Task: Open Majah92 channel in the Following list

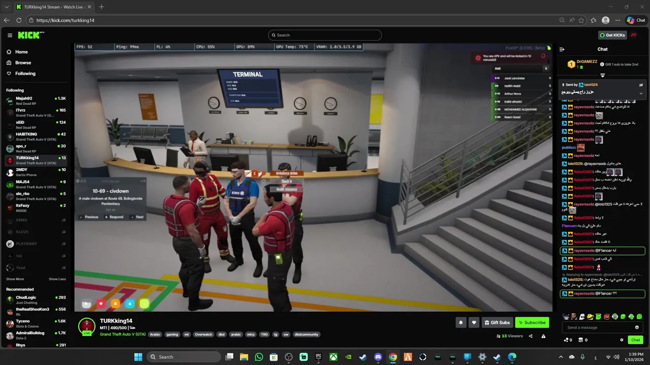Action: (x=36, y=100)
